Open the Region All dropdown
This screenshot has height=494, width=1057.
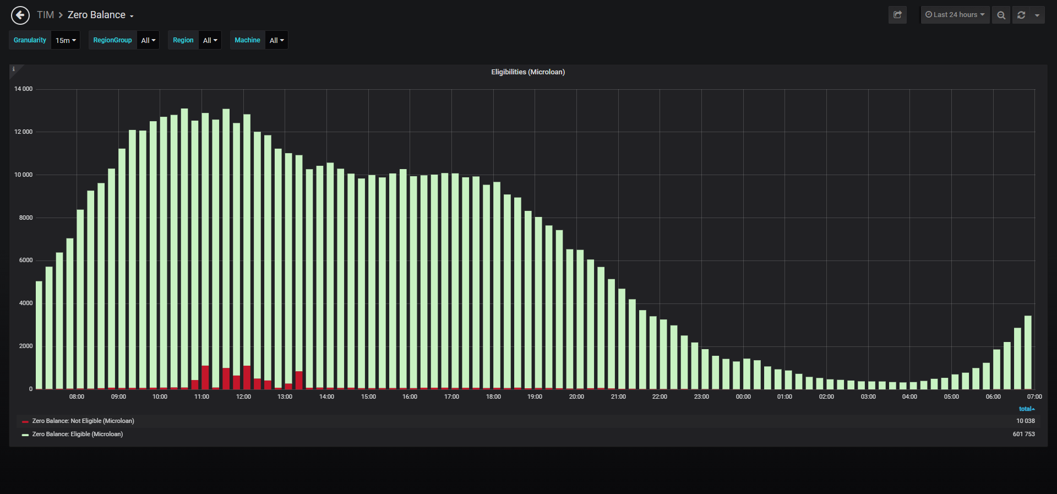tap(210, 40)
